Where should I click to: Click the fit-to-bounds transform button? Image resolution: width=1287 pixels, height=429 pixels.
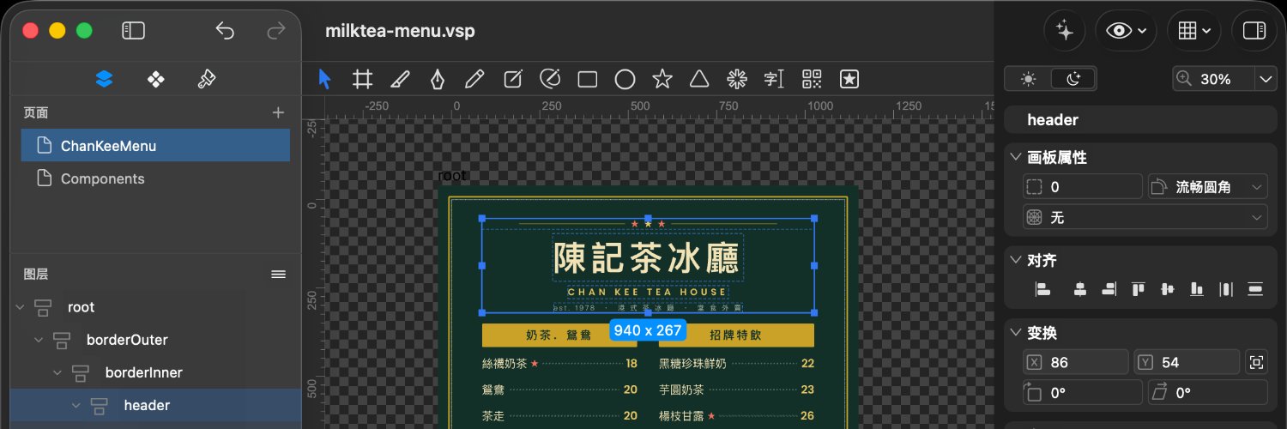tap(1257, 362)
